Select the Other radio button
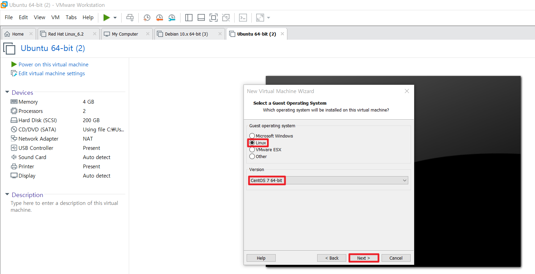Screen dimensions: 535x274 [x=252, y=156]
